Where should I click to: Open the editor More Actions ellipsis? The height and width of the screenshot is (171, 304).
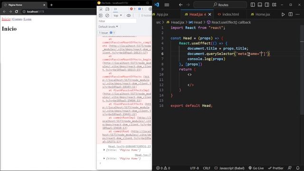pos(298,14)
